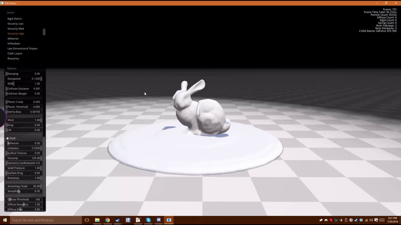Open File Explorer from the taskbar
The height and width of the screenshot is (225, 401).
tap(97, 220)
